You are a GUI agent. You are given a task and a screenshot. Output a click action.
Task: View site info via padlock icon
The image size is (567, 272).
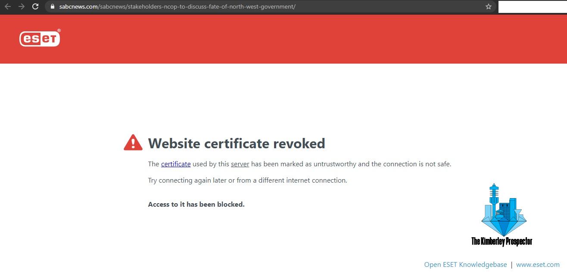(52, 6)
